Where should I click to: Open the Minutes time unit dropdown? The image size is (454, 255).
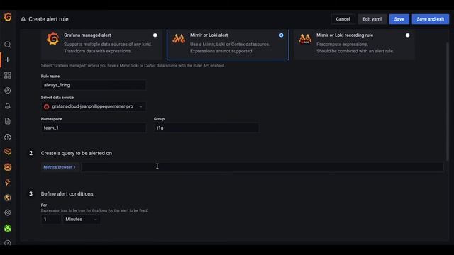coord(82,220)
